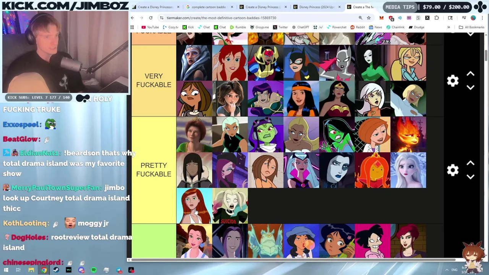Viewport: 489px width, 275px height.
Task: Show hidden system tray icons
Action: click(447, 270)
